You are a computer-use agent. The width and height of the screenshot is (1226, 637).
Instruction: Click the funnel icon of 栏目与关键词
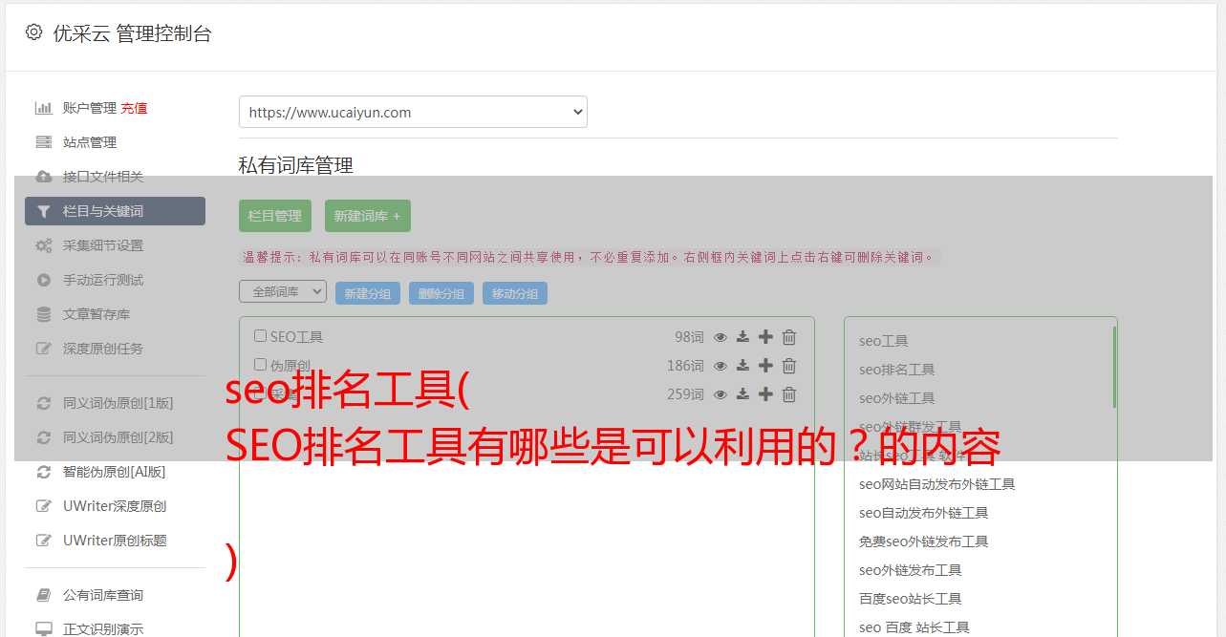pyautogui.click(x=43, y=211)
